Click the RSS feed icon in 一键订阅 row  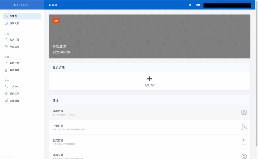(244, 127)
